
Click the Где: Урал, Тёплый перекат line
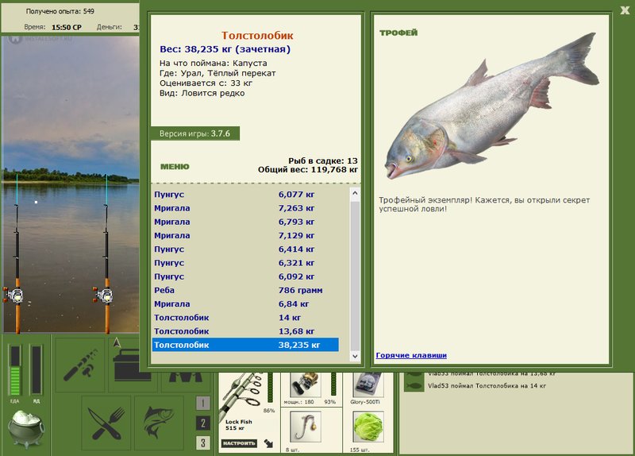217,73
